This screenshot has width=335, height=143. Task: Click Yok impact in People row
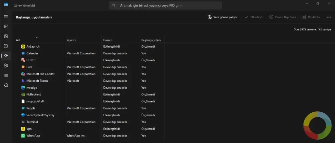tap(144, 108)
